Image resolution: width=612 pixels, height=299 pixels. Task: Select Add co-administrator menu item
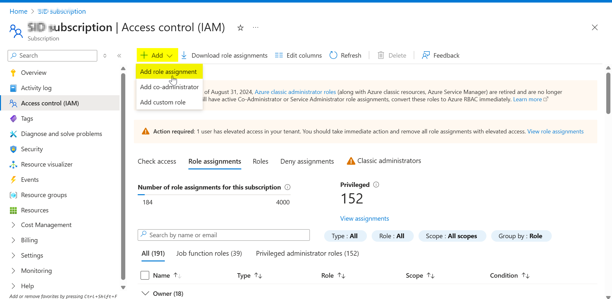coord(169,87)
